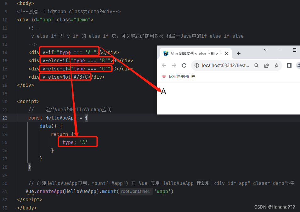Click createApp in the line 31 code

coord(49,192)
